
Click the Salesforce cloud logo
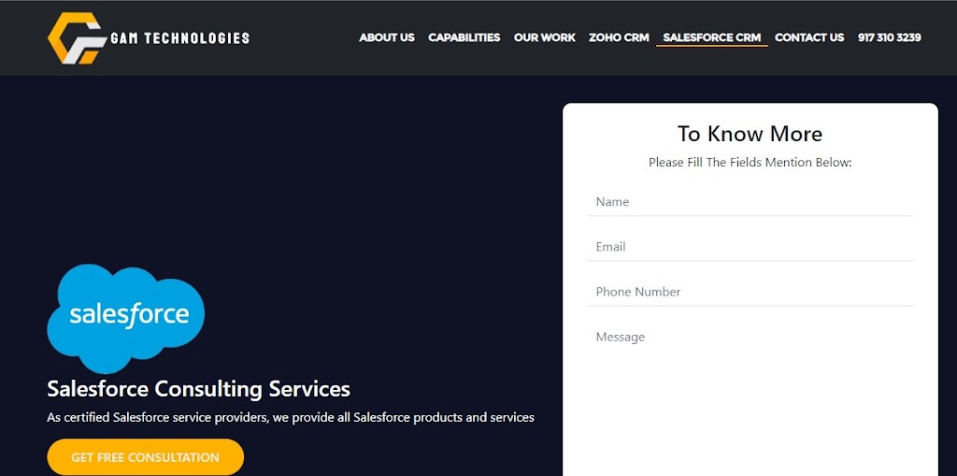126,318
